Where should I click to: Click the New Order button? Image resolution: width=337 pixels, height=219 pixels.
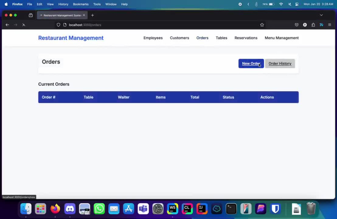[251, 63]
